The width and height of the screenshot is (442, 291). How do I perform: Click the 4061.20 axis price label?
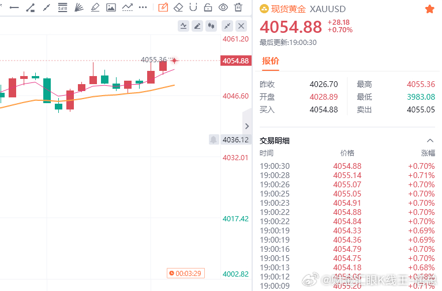coord(235,39)
